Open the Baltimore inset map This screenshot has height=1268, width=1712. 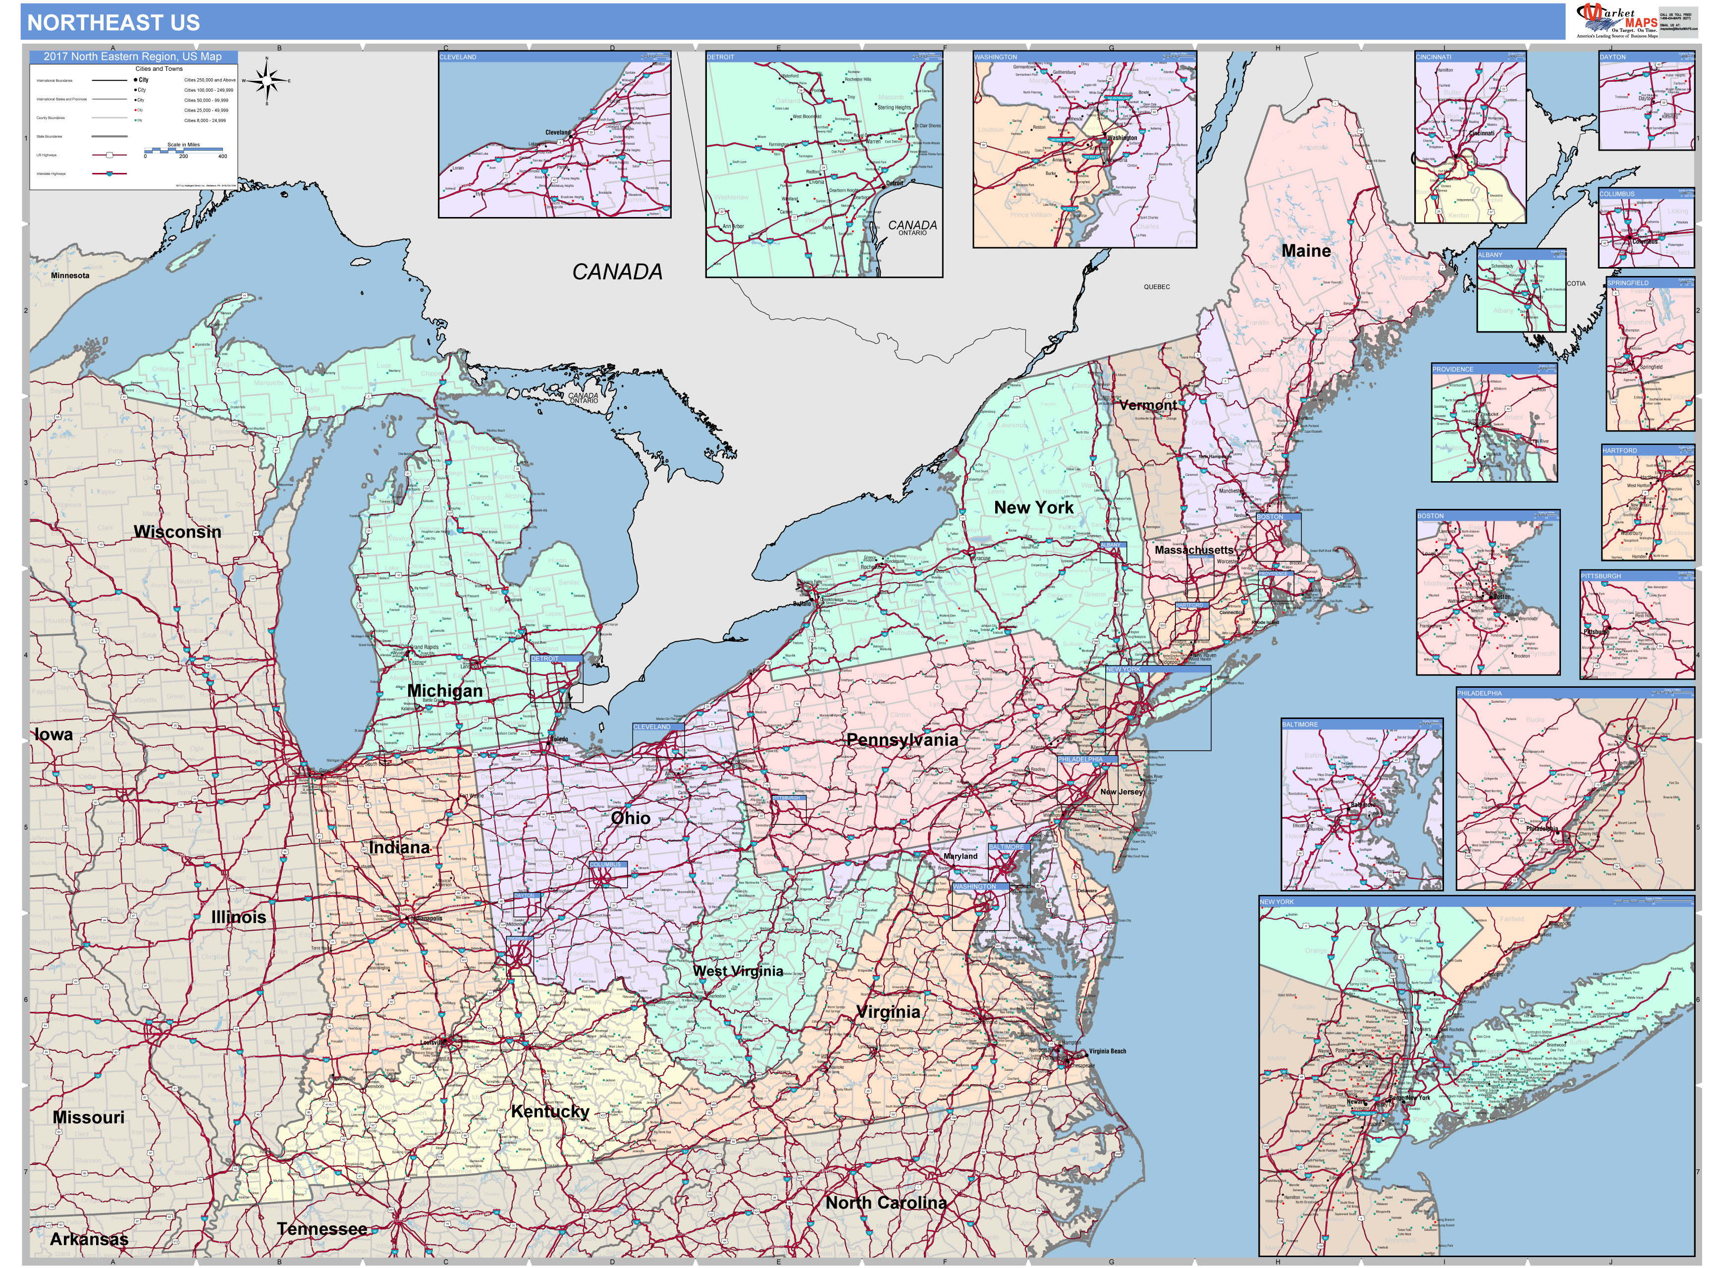tap(1362, 804)
